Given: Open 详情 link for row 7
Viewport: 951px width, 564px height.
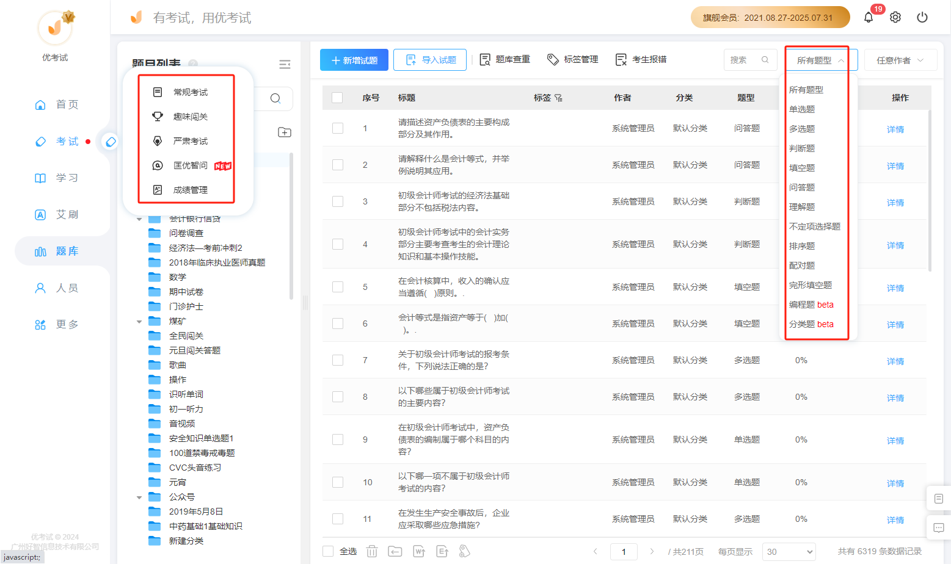Looking at the screenshot, I should click(895, 361).
